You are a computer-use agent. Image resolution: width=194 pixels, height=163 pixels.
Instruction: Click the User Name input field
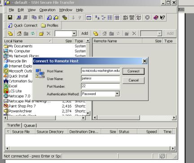pos(101,78)
